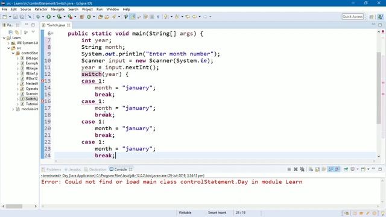Viewport: 386px width, 217px height.
Task: Close the Switch.java editor tab
Action: click(x=69, y=25)
